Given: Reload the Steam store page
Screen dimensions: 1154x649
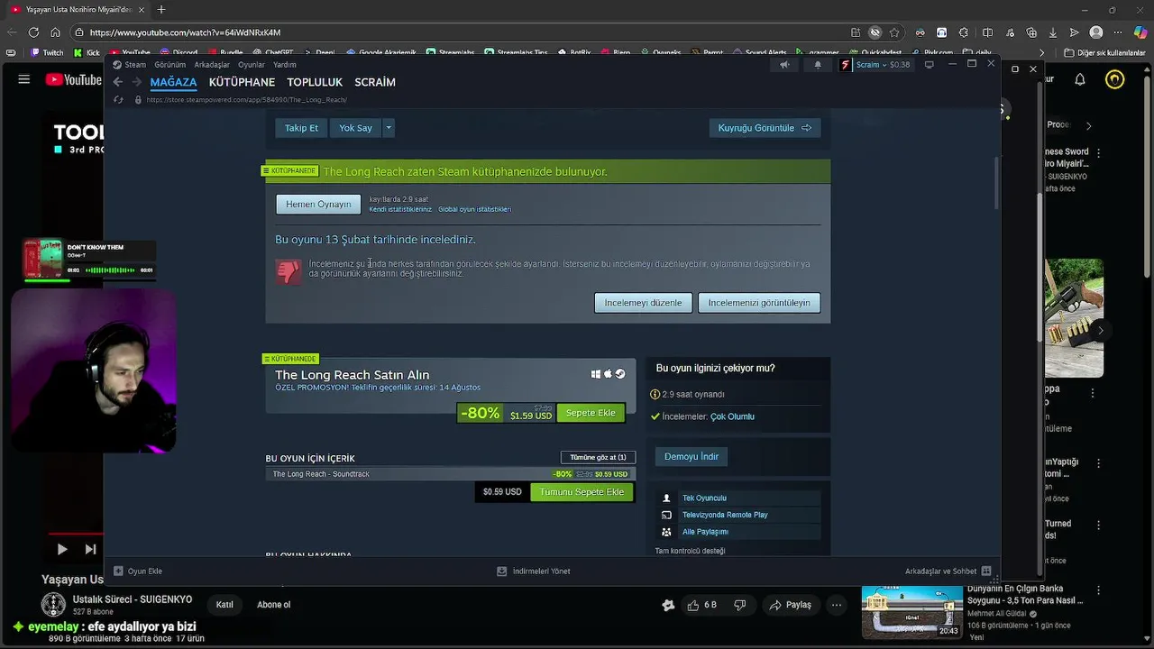Looking at the screenshot, I should coord(118,99).
